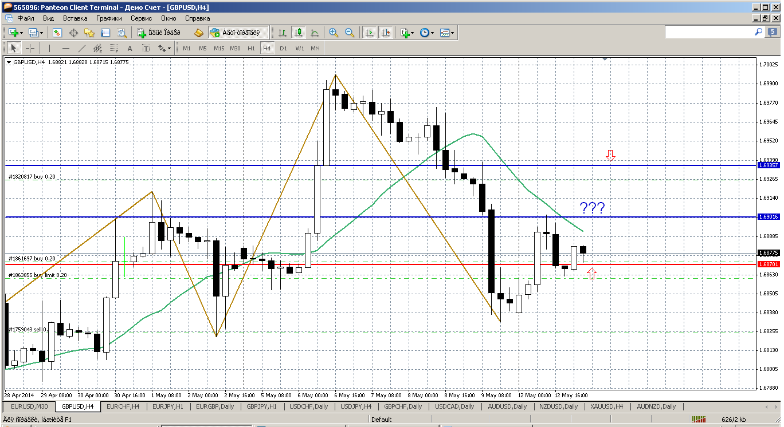Viewport: 784px width, 427px height.
Task: Select the equidistant channel tool
Action: (x=98, y=48)
